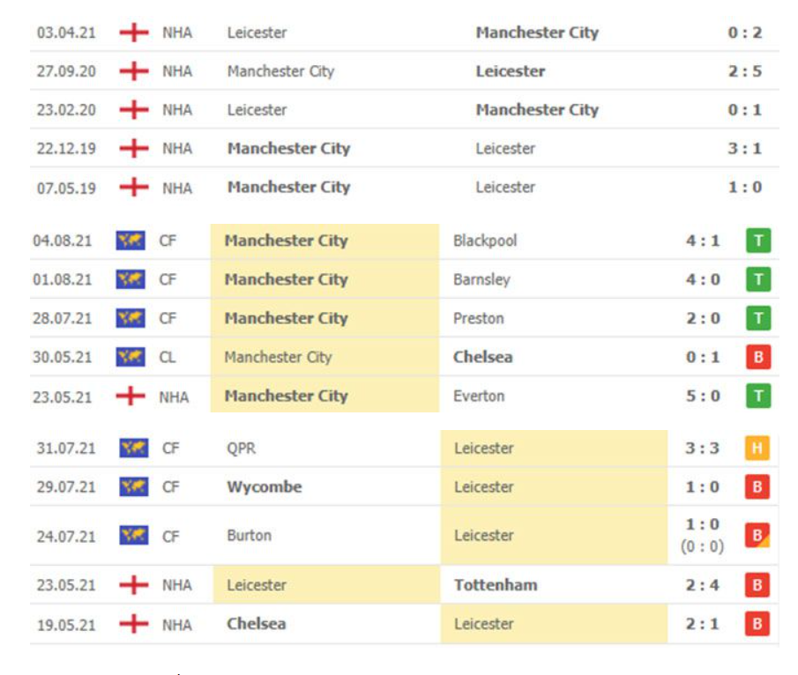This screenshot has width=798, height=675.
Task: Click the red B badge for Chelsea CL match
Action: (758, 357)
